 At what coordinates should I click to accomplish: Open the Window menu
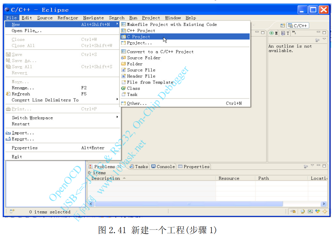(x=173, y=18)
